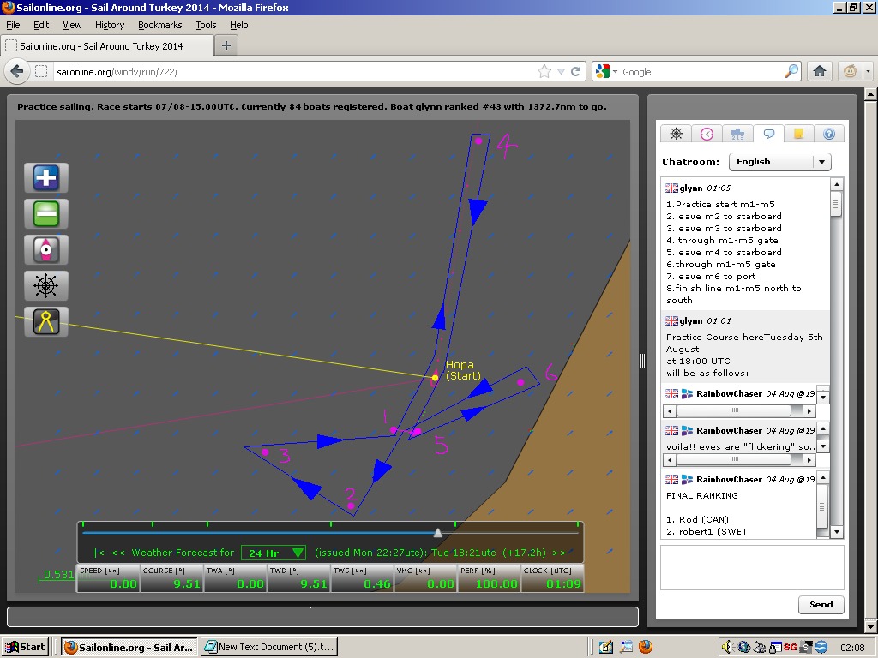Click the padlock window tray icon

(775, 648)
